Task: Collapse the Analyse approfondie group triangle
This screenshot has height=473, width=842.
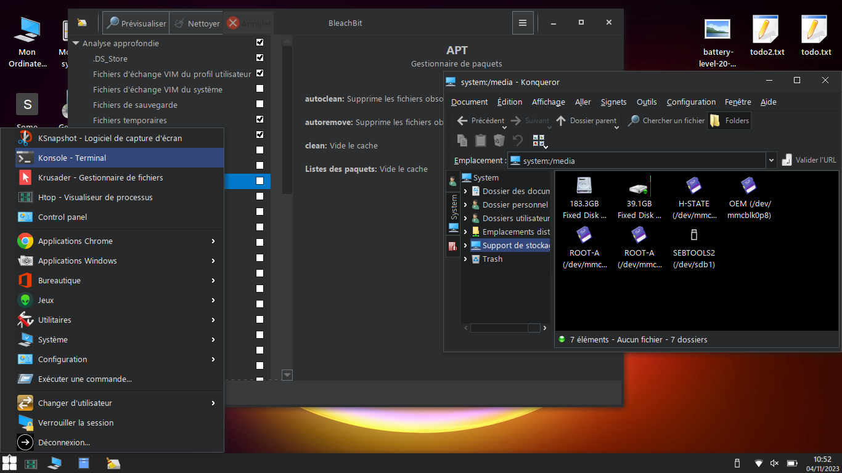Action: pos(76,44)
